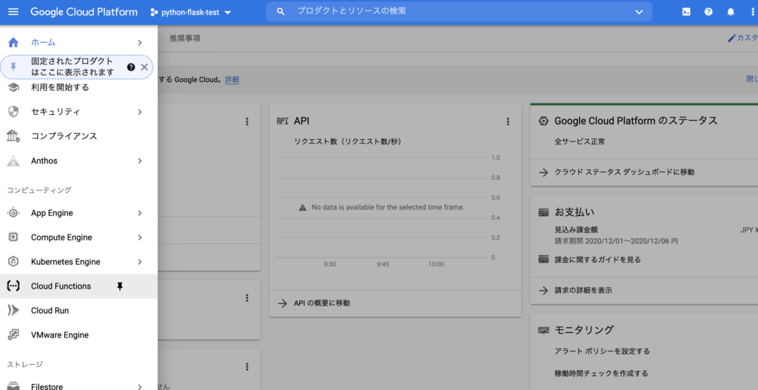
Task: Click the graduation cap icon
Action: pyautogui.click(x=13, y=87)
